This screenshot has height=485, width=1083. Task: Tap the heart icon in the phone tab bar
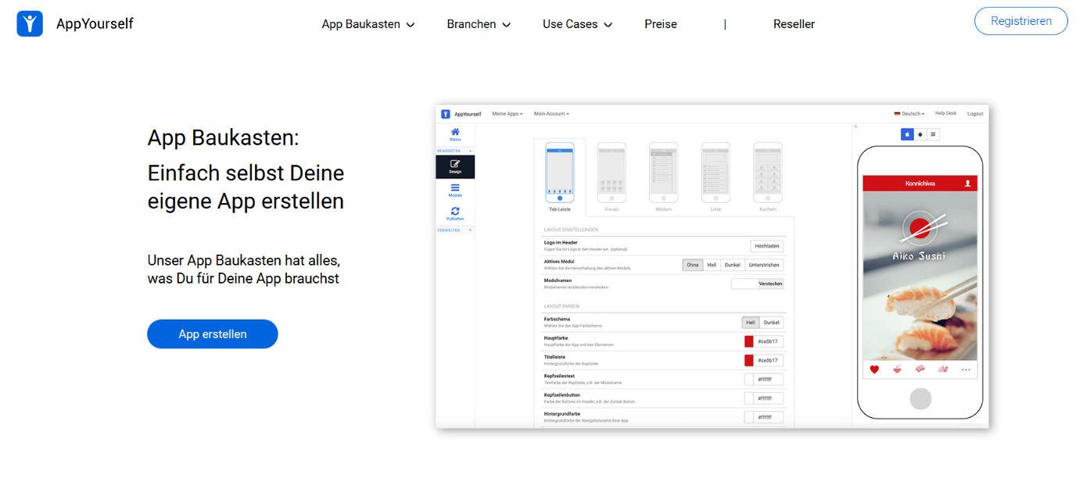pyautogui.click(x=874, y=369)
